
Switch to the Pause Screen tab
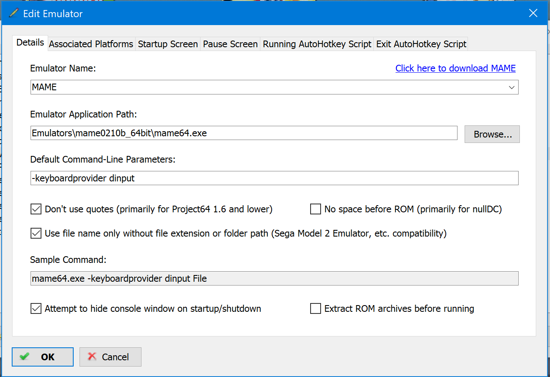(x=230, y=44)
